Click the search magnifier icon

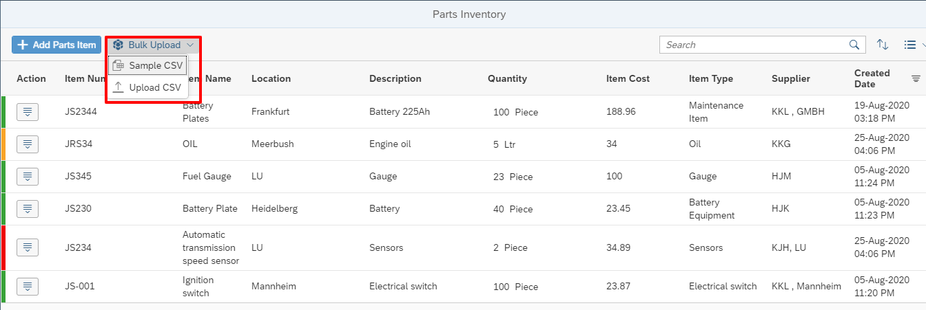[854, 45]
